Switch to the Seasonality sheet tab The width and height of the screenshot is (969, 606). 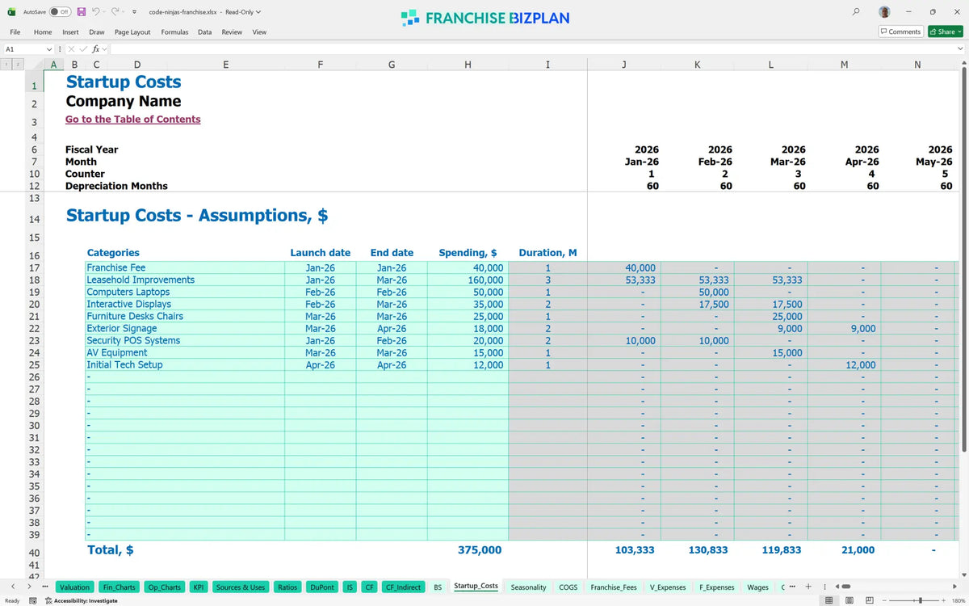(528, 587)
